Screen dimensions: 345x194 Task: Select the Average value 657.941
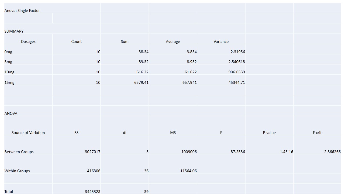pyautogui.click(x=189, y=82)
